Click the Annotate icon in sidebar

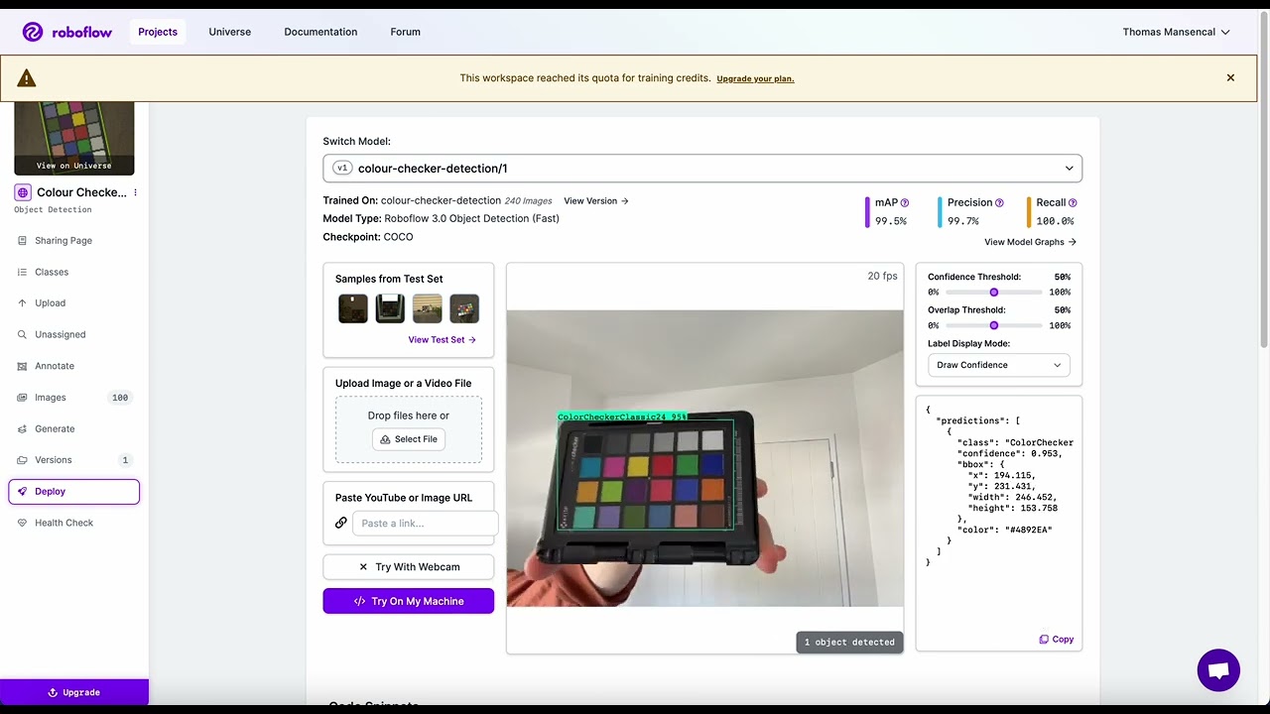[23, 366]
